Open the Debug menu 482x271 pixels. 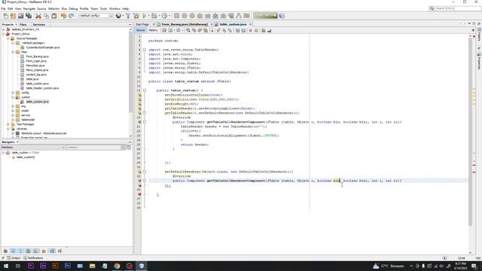click(73, 8)
